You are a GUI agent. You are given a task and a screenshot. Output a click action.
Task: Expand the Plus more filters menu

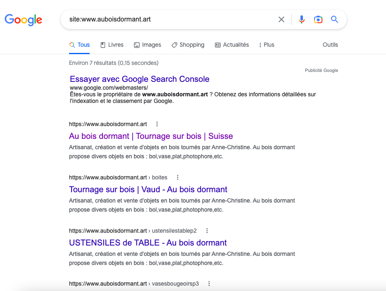click(267, 45)
